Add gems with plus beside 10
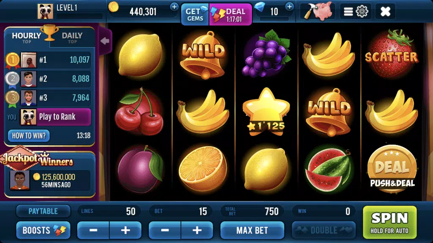The height and width of the screenshot is (243, 433). click(289, 7)
